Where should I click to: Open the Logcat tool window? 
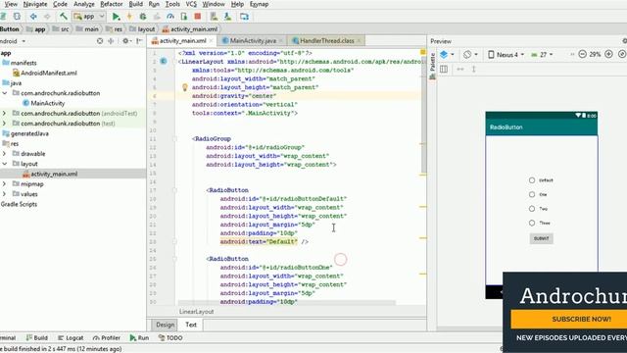pos(71,337)
